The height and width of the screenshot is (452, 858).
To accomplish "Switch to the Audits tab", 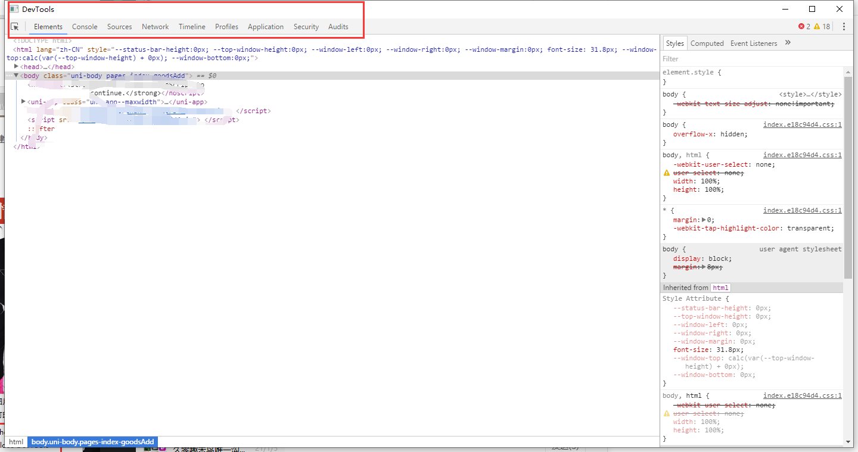I will tap(338, 27).
